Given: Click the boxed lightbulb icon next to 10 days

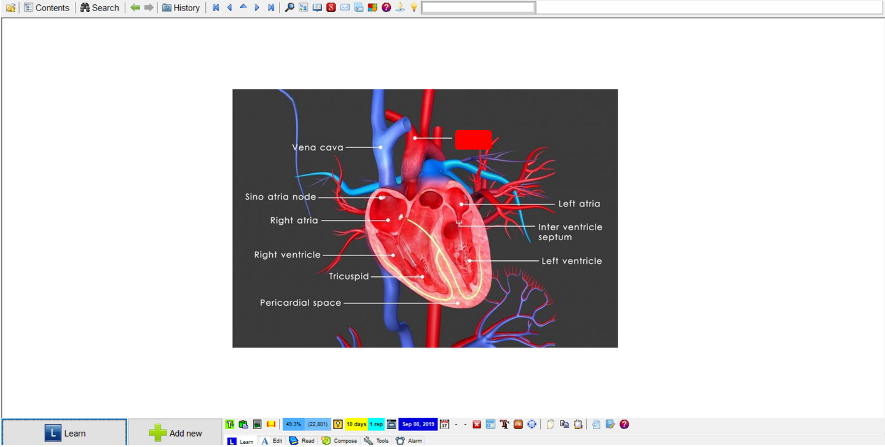Looking at the screenshot, I should click(338, 424).
